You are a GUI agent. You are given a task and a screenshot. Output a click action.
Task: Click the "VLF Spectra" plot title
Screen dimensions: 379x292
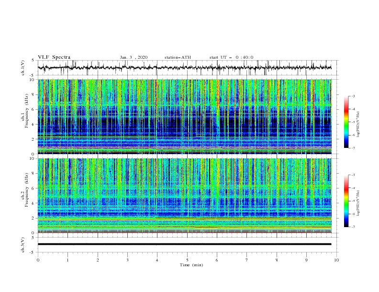coord(54,57)
